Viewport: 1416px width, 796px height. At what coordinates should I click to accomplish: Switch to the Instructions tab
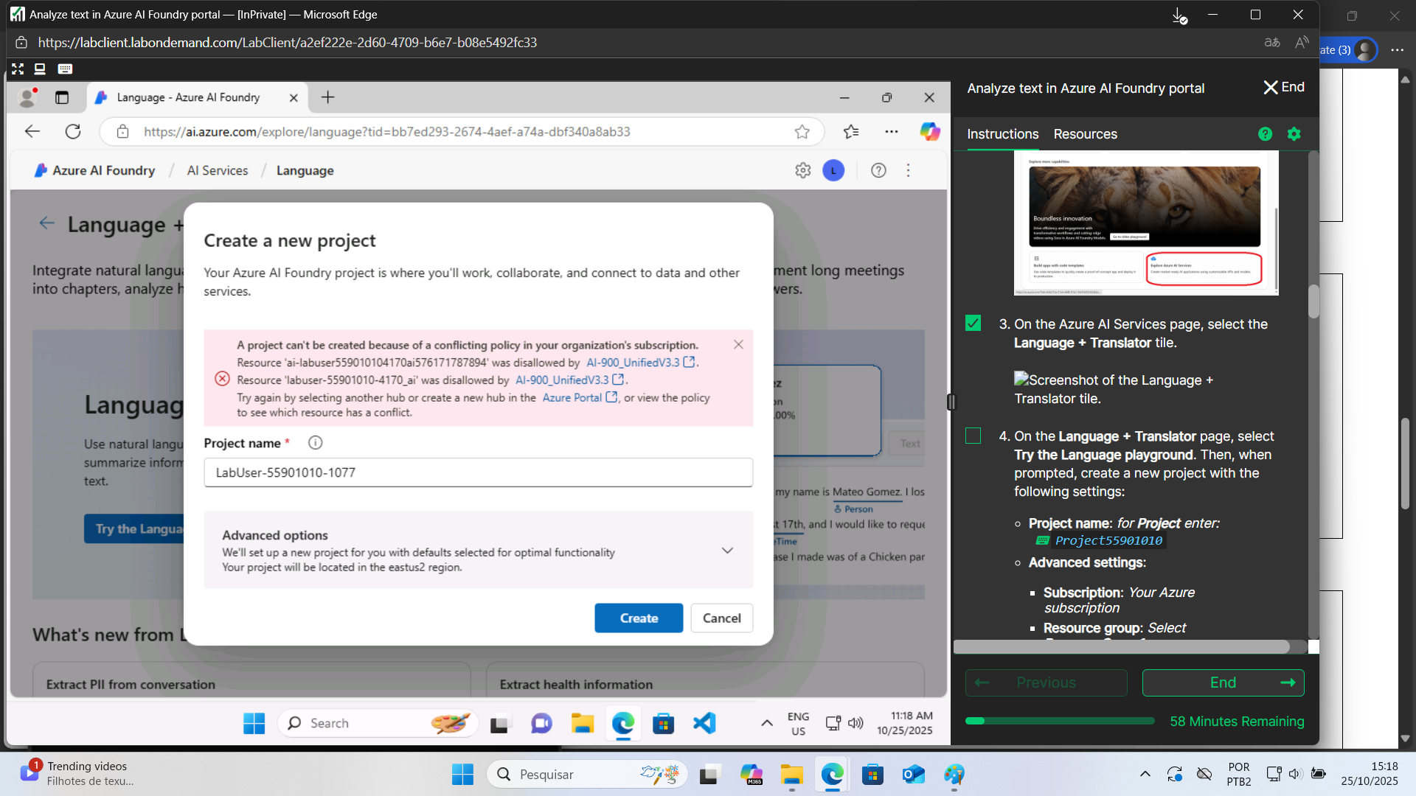click(x=1002, y=134)
